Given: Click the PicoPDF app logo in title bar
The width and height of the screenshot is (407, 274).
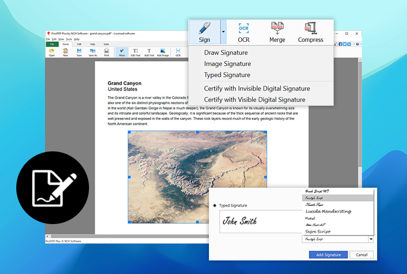Looking at the screenshot, I should [x=48, y=34].
